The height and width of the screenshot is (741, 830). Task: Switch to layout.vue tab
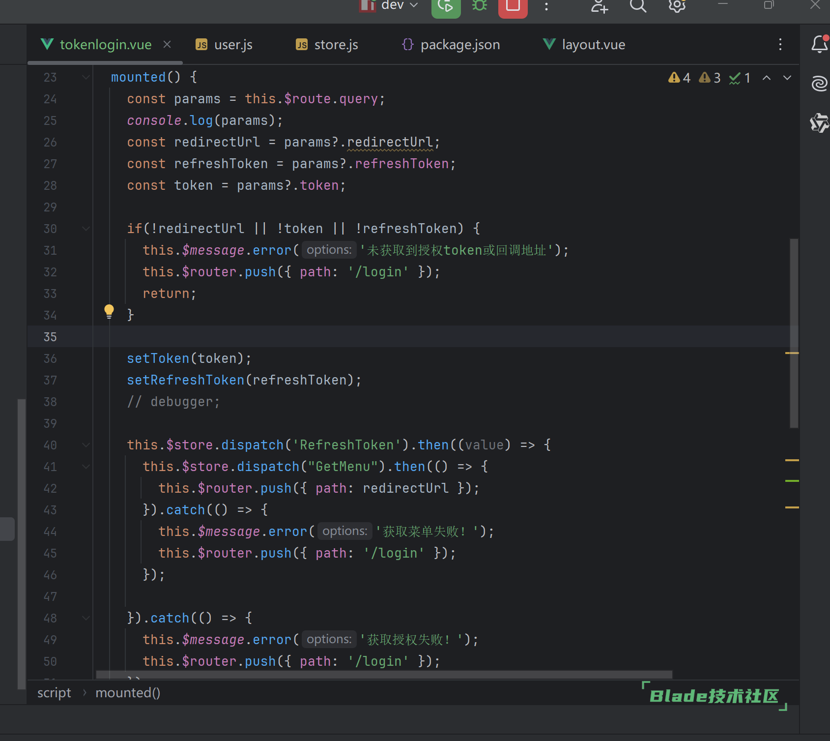[584, 45]
